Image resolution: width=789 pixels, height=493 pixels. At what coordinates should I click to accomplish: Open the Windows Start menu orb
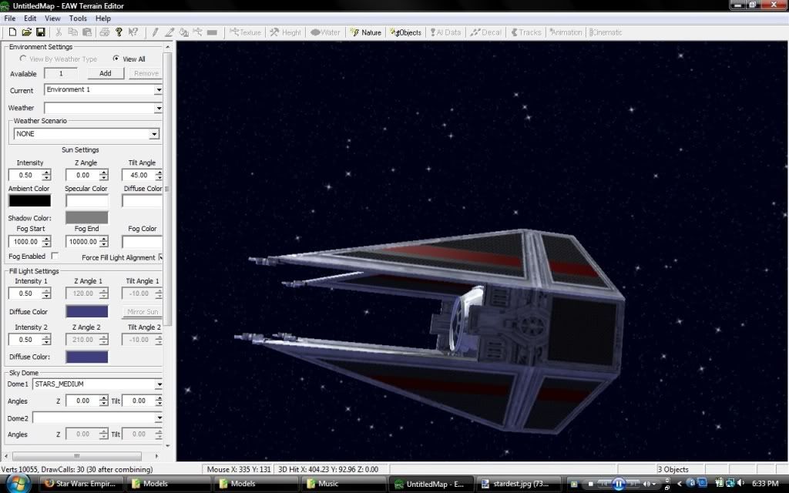(x=18, y=484)
